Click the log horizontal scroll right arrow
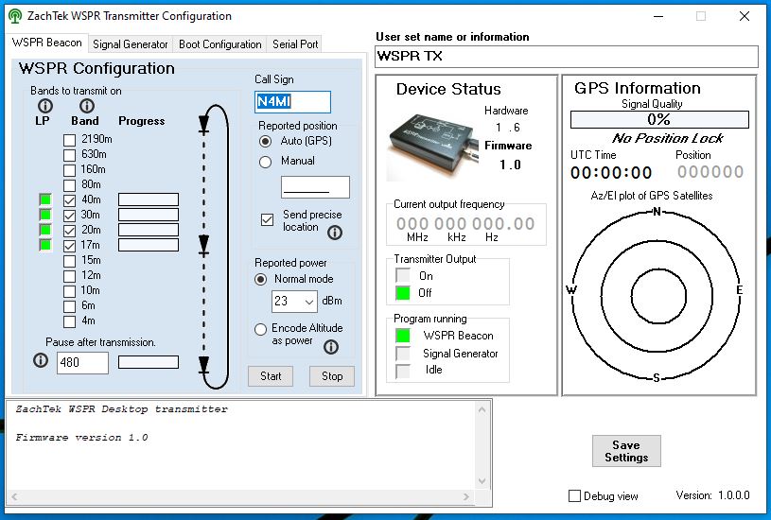This screenshot has height=520, width=771. (x=466, y=497)
